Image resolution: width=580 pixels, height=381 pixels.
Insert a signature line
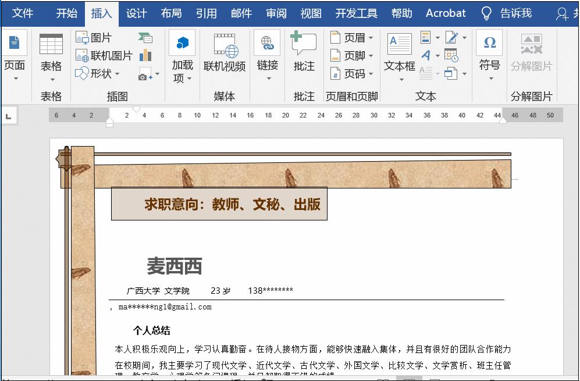click(x=451, y=36)
